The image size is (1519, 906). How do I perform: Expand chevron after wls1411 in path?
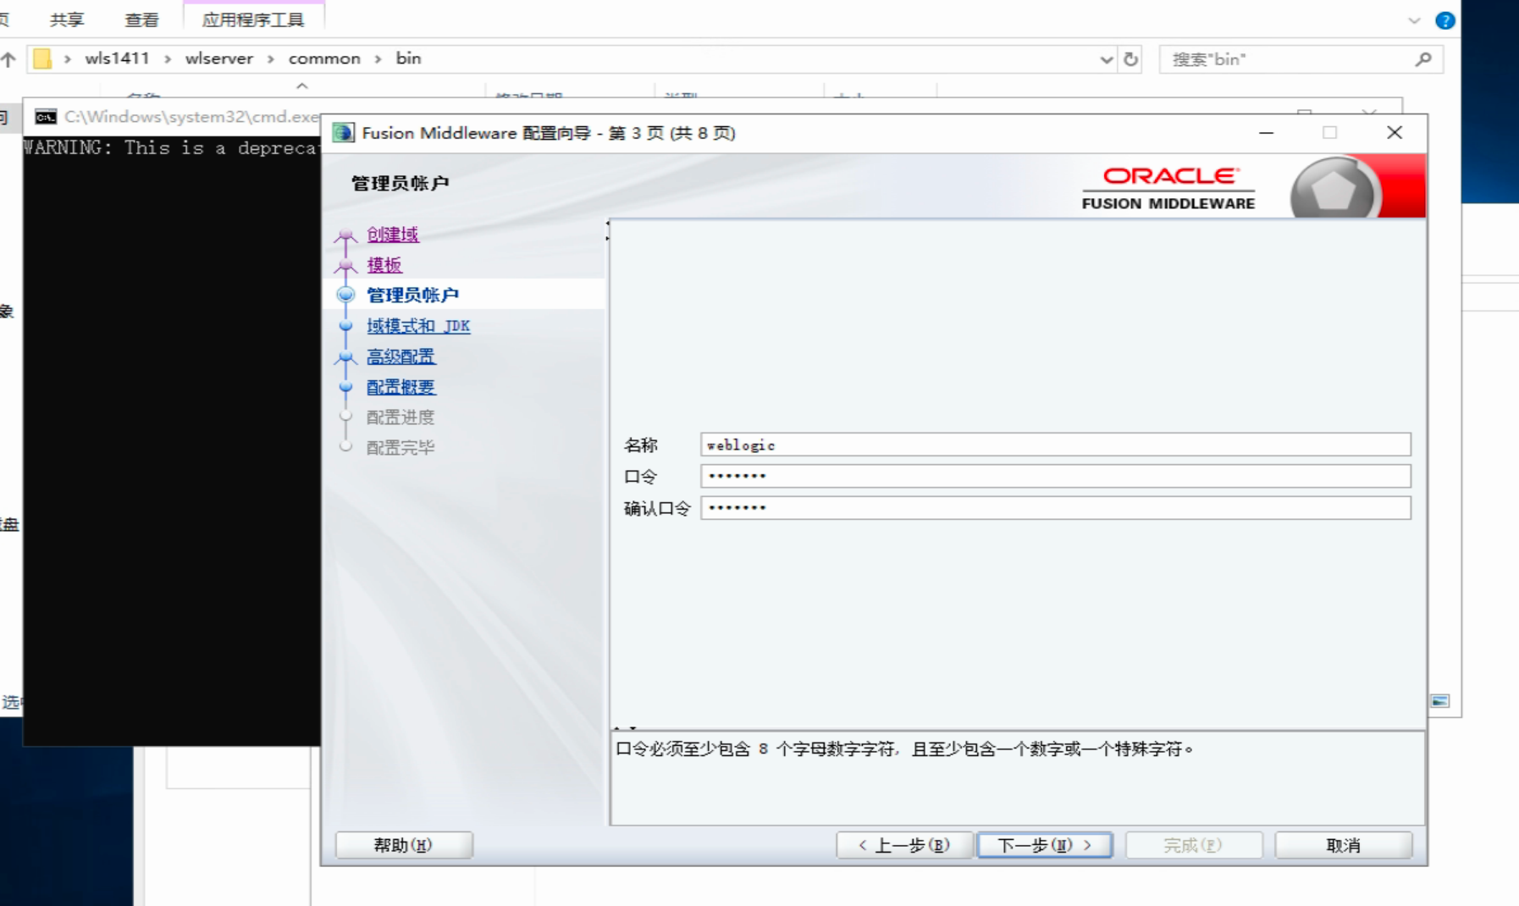point(168,58)
